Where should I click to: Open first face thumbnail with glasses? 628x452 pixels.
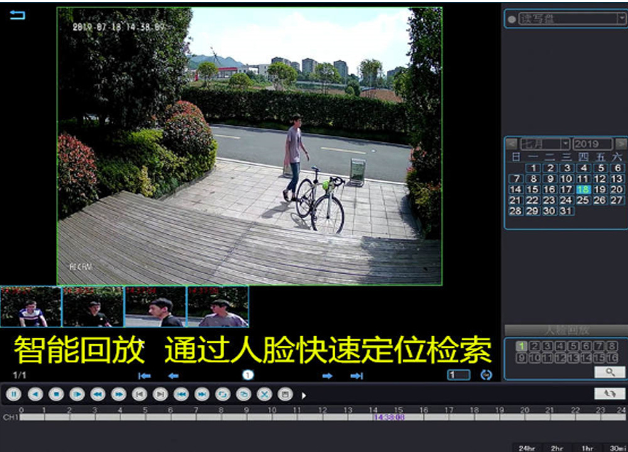click(31, 307)
